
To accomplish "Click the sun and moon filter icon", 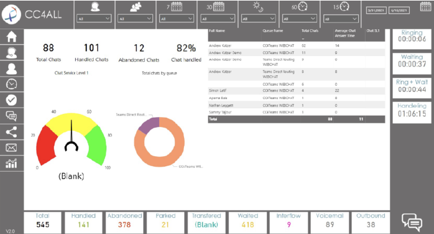I will pos(258,7).
